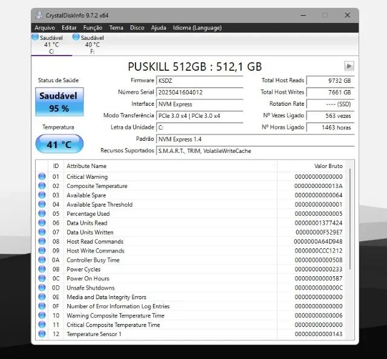Screen dimensions: 387x359
Task: Click status orb for Available Spare row
Action: point(42,195)
